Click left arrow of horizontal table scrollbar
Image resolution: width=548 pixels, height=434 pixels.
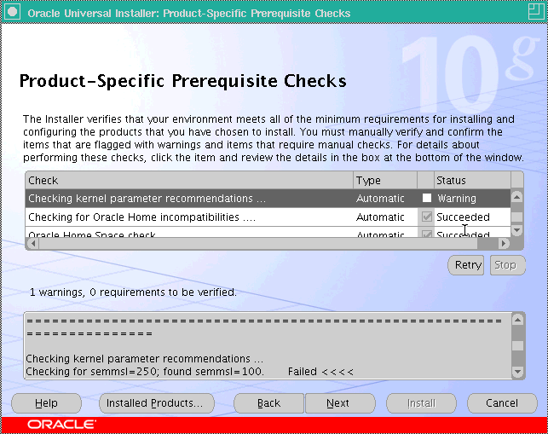32,244
